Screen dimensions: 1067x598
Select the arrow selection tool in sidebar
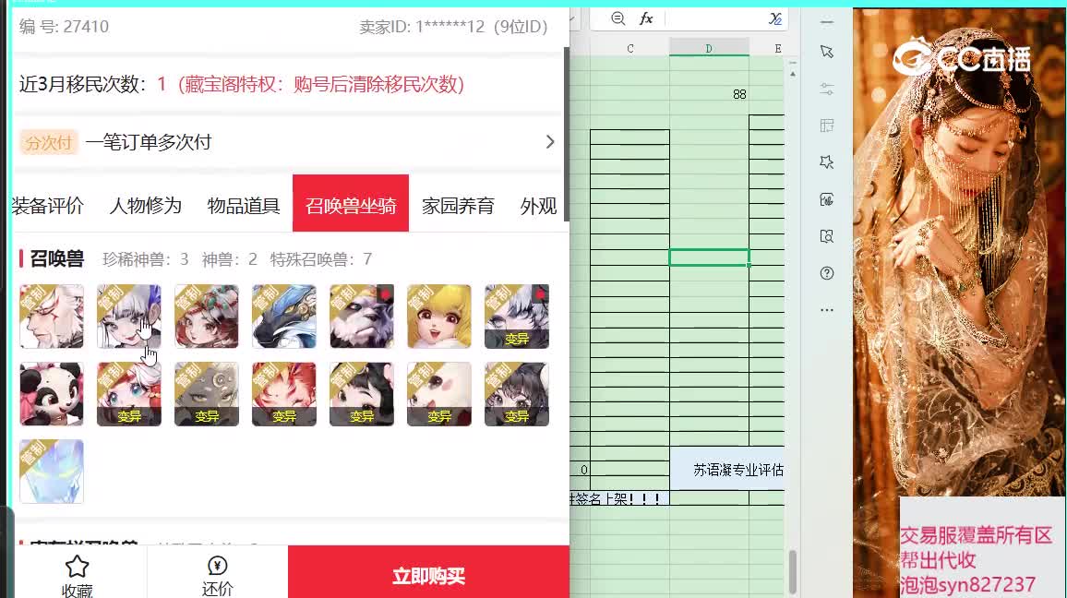[827, 52]
